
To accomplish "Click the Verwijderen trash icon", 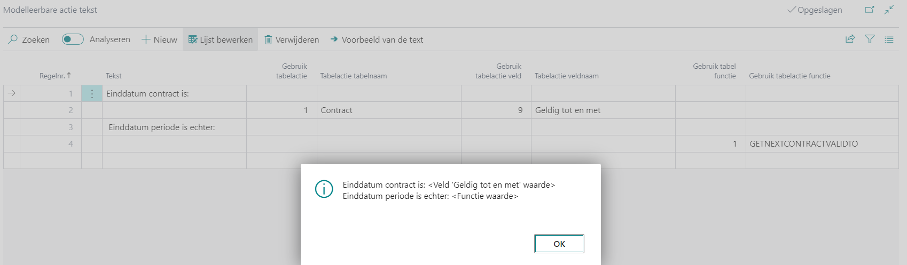I will [x=269, y=39].
